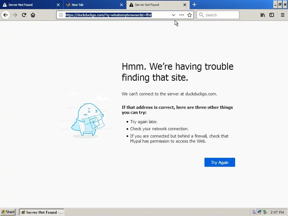Switch to the New Tab tab

[95, 4]
